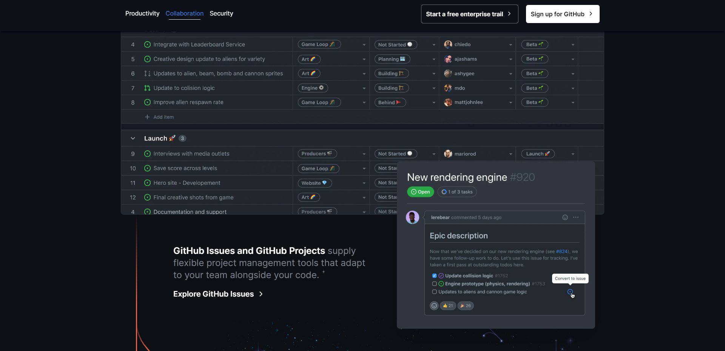Click draft icon for Updates to alien sprites
The width and height of the screenshot is (725, 351).
tap(147, 74)
